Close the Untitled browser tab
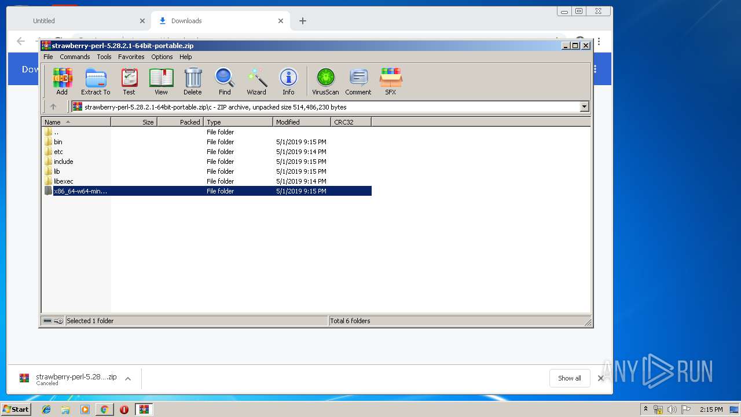741x417 pixels. [142, 21]
